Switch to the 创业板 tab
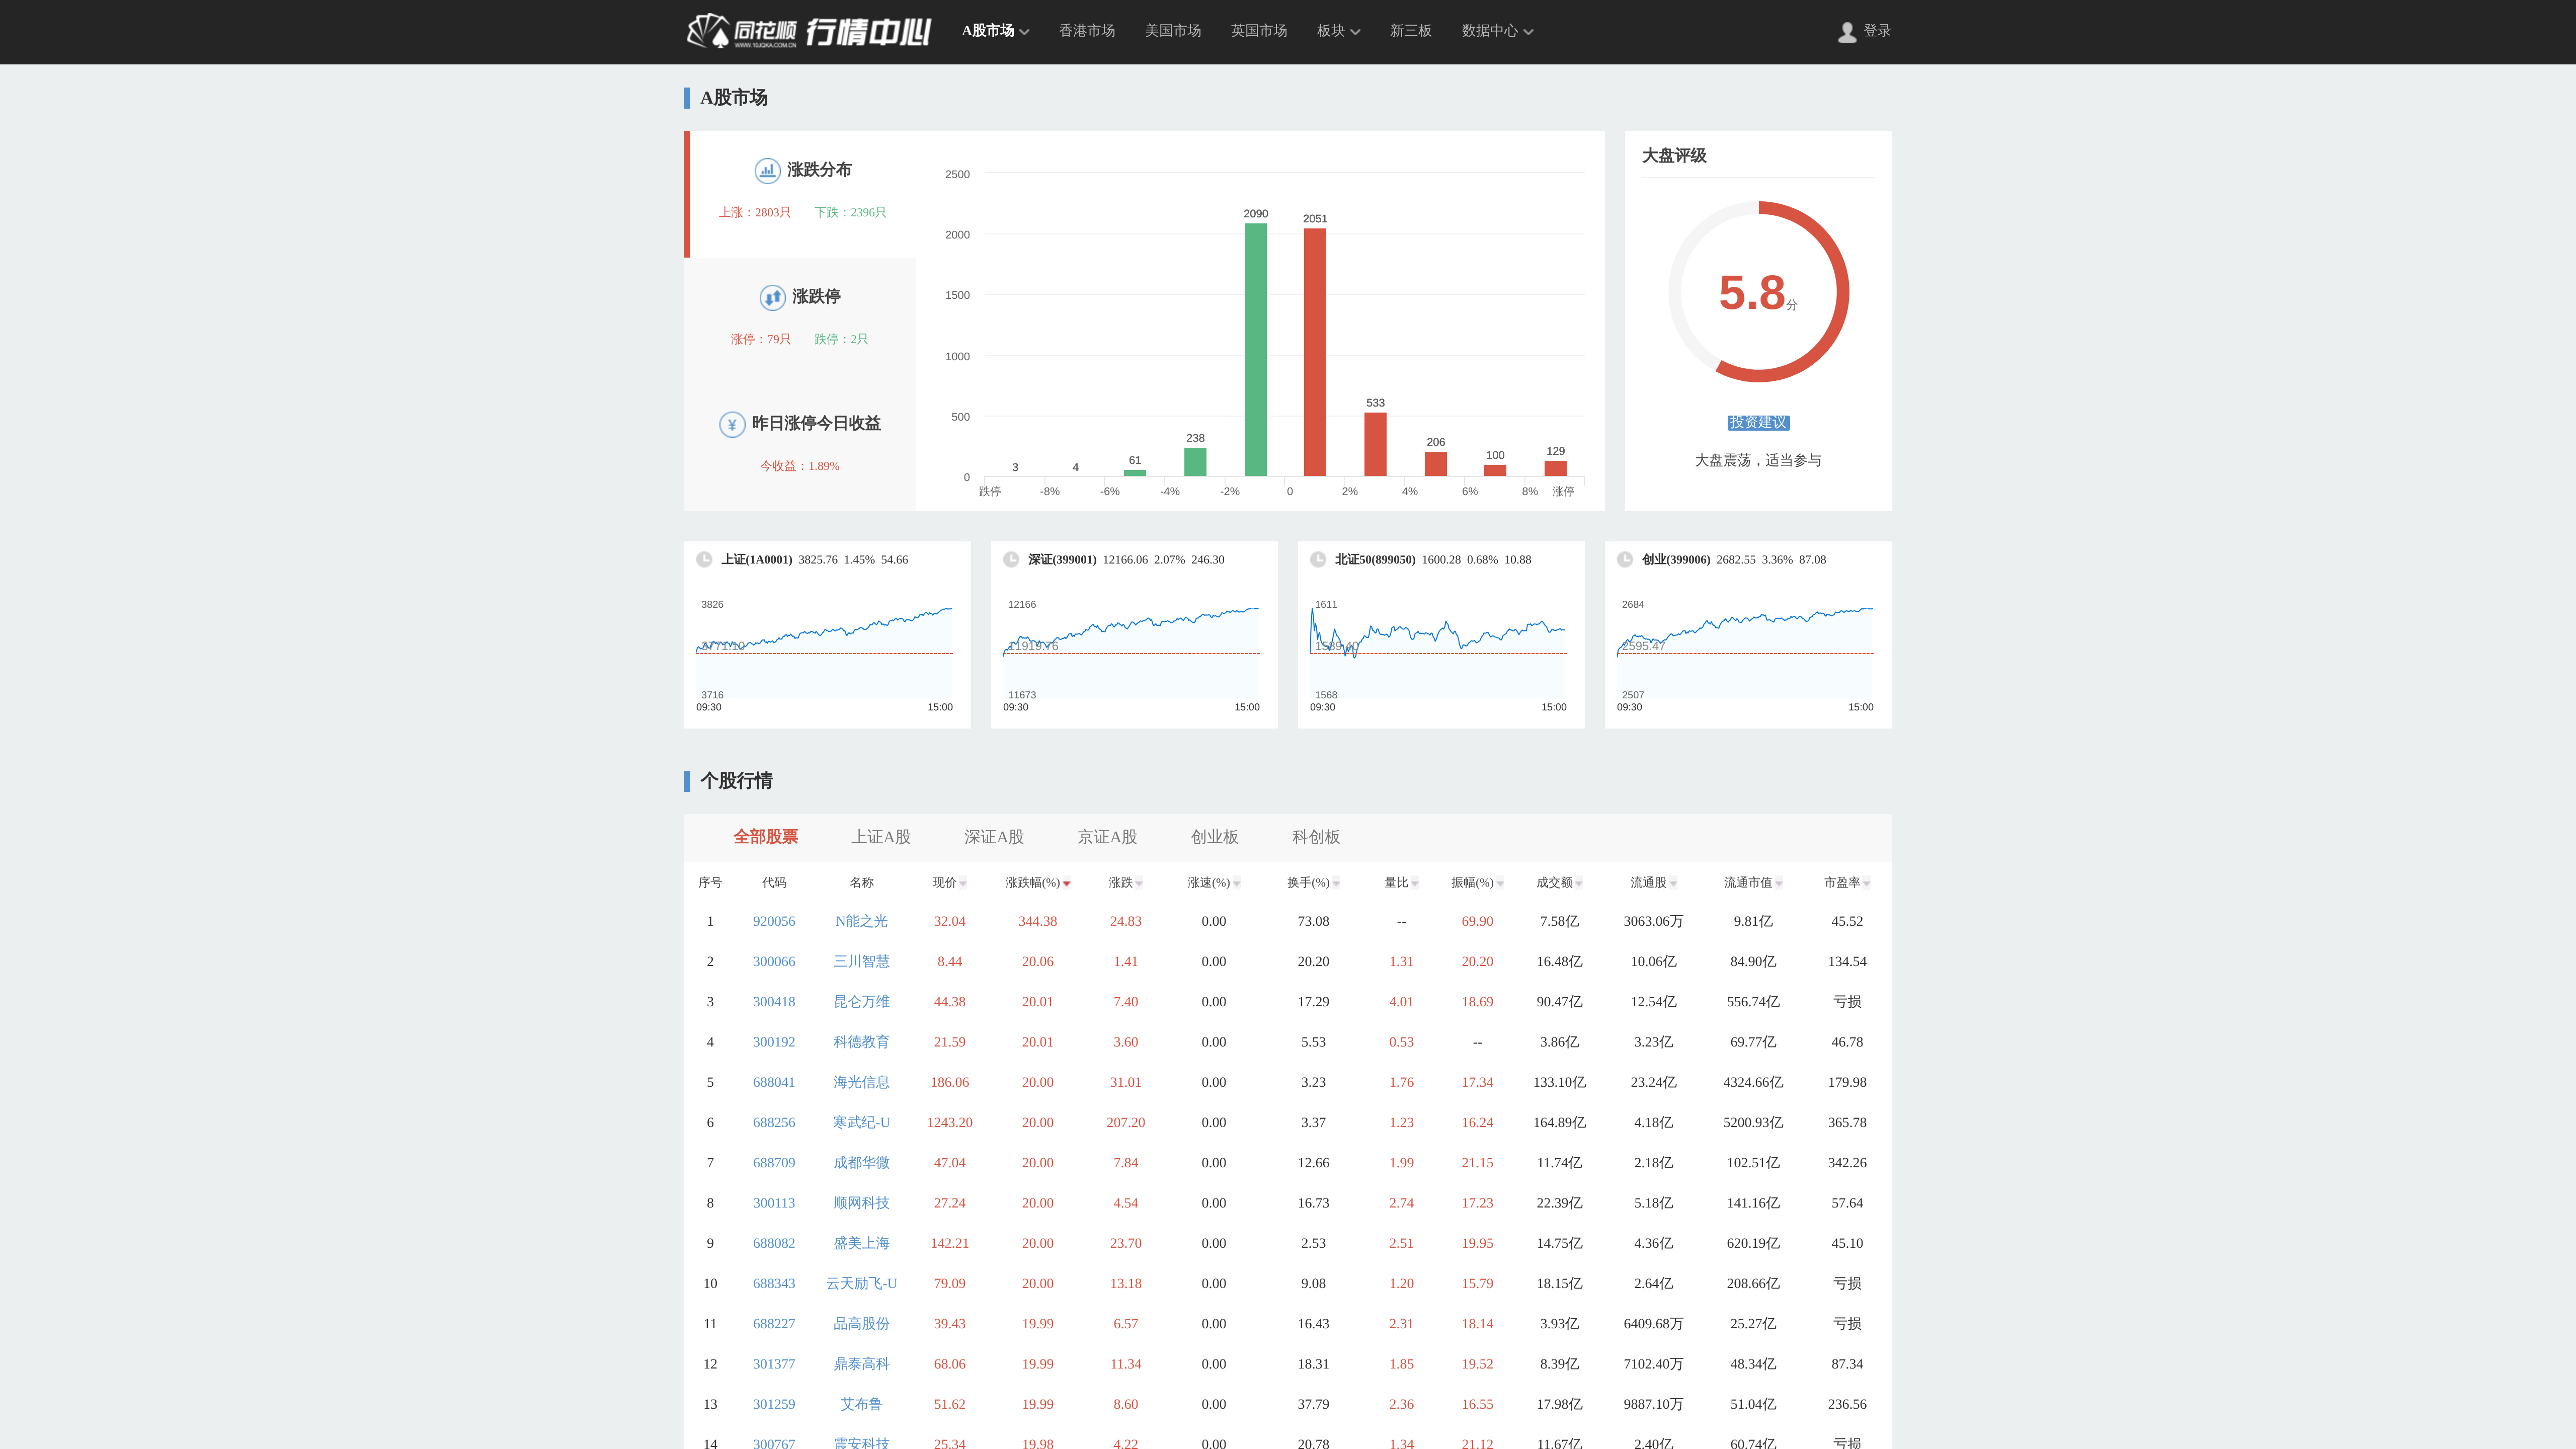Viewport: 2576px width, 1449px height. click(1215, 837)
